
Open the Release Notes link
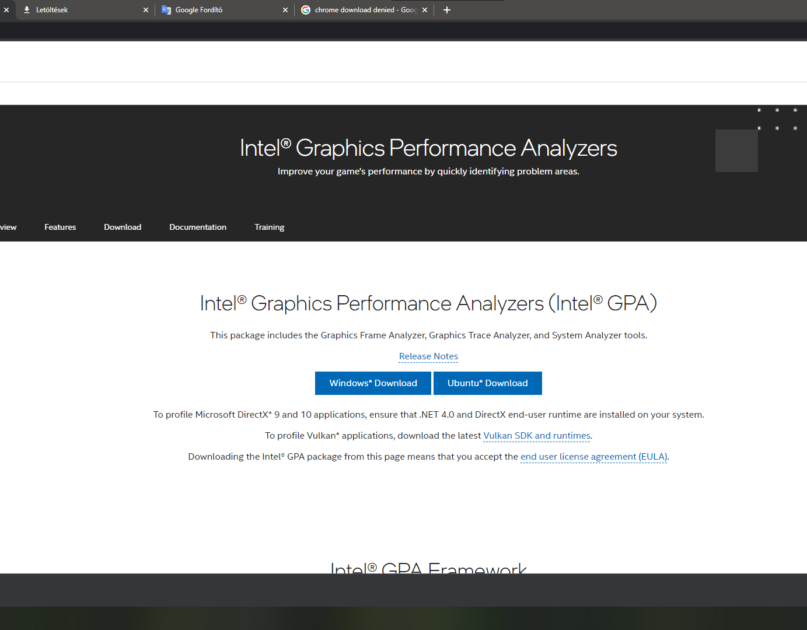(x=428, y=356)
